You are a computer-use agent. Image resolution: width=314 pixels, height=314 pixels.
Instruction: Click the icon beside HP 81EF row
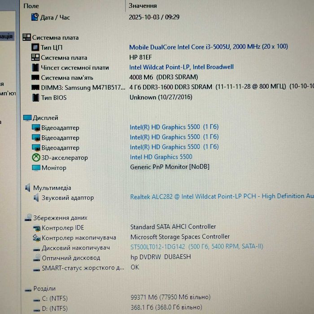(35, 57)
